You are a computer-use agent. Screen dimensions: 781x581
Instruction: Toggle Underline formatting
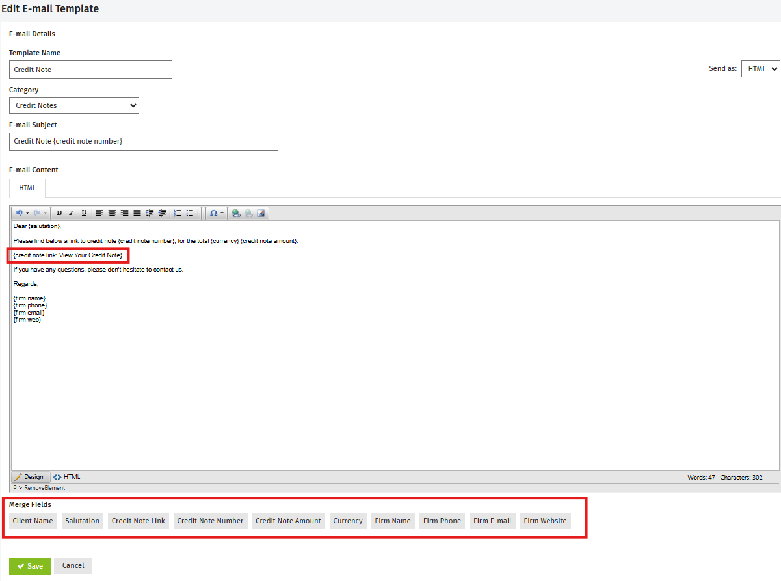click(x=84, y=213)
